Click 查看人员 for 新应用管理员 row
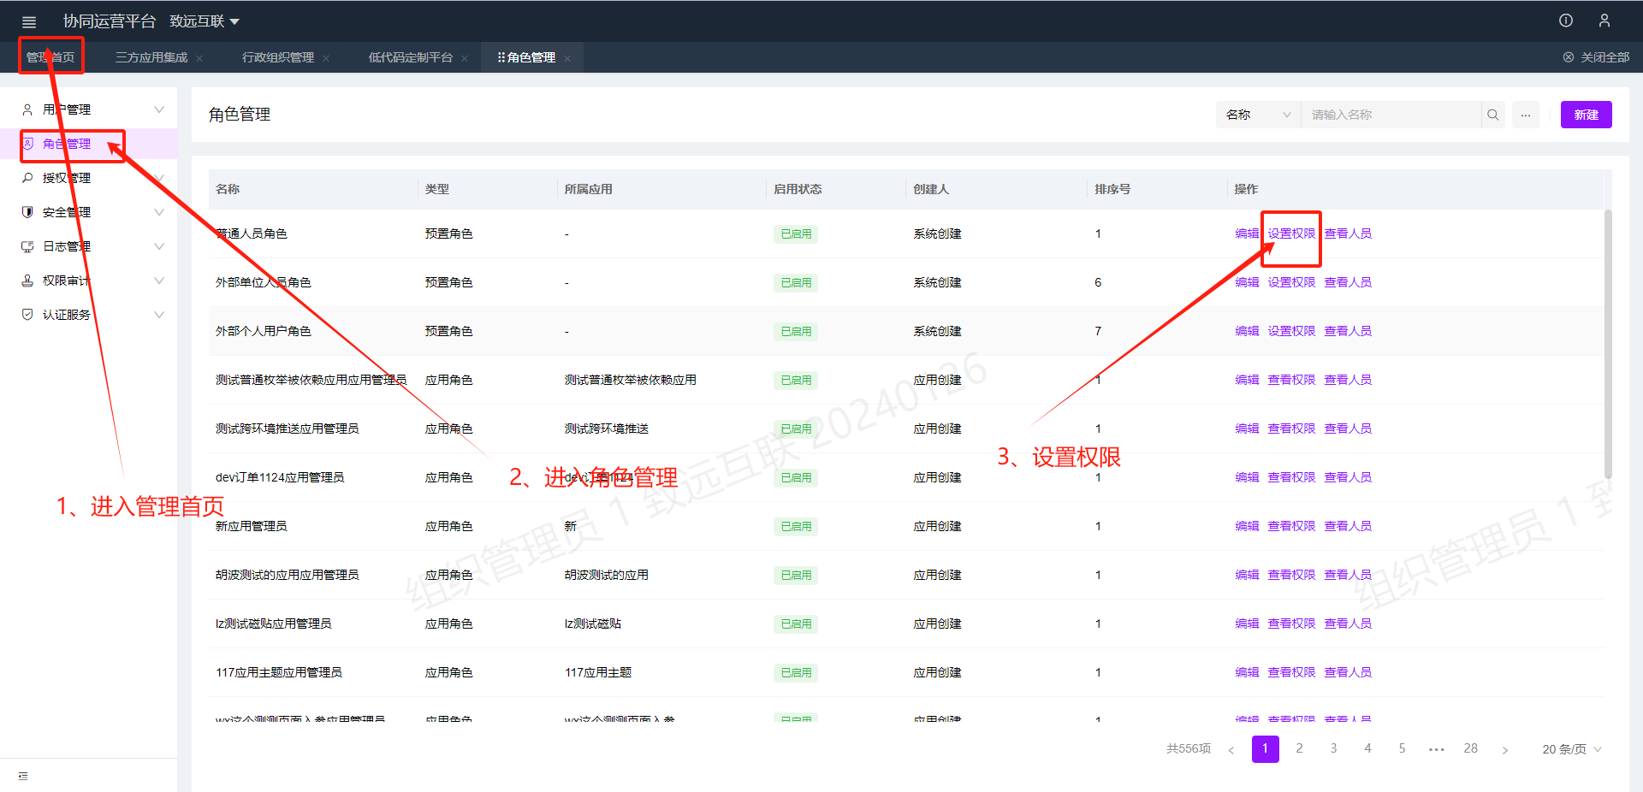The image size is (1643, 792). point(1347,526)
